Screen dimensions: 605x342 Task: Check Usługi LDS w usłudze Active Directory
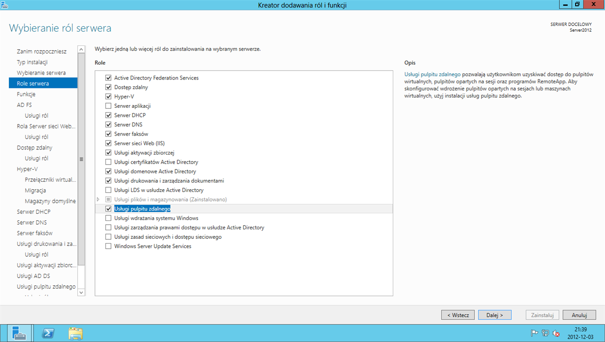click(108, 190)
